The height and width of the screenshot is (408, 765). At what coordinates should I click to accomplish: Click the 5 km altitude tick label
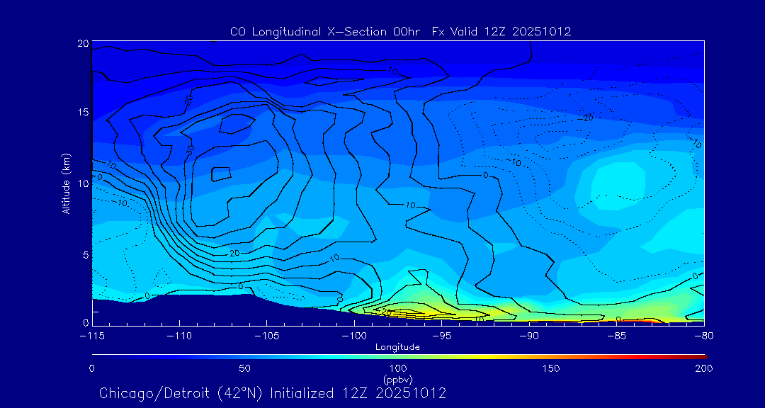(84, 254)
